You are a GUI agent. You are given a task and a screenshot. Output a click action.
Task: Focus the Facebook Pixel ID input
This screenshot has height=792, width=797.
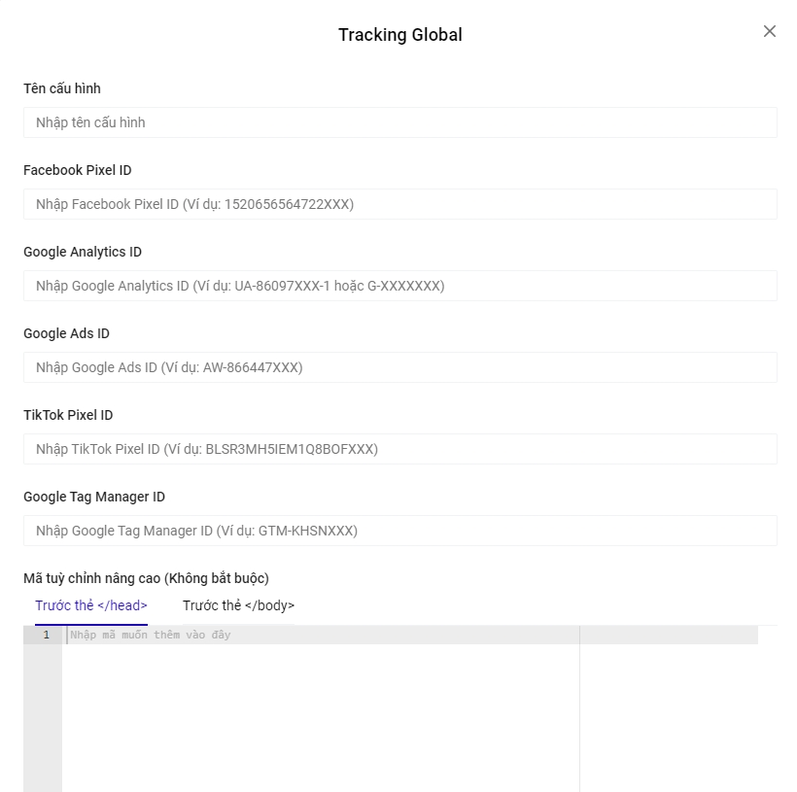[x=399, y=204]
